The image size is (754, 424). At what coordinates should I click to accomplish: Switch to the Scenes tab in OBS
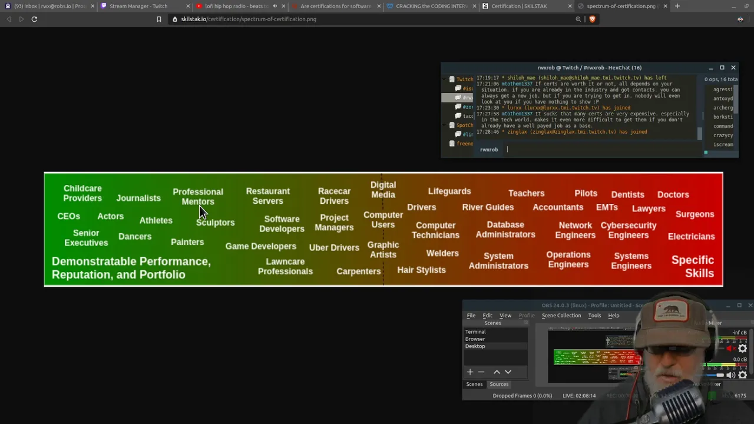[x=474, y=384]
